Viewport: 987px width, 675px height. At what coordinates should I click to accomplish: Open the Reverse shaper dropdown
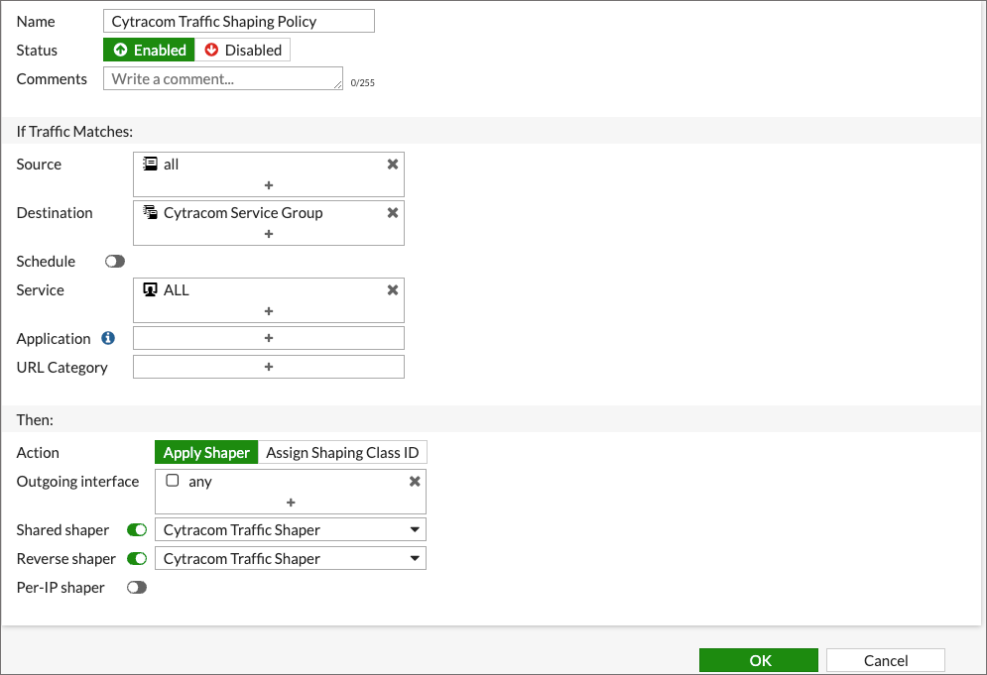click(x=291, y=559)
